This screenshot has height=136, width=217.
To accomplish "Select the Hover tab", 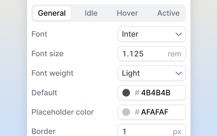I will (127, 13).
